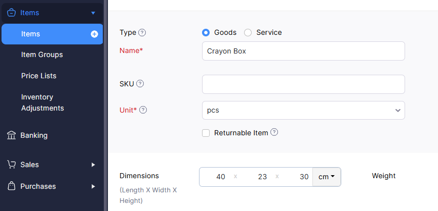Click the help icon next to Type
Image resolution: width=438 pixels, height=211 pixels.
pos(142,32)
